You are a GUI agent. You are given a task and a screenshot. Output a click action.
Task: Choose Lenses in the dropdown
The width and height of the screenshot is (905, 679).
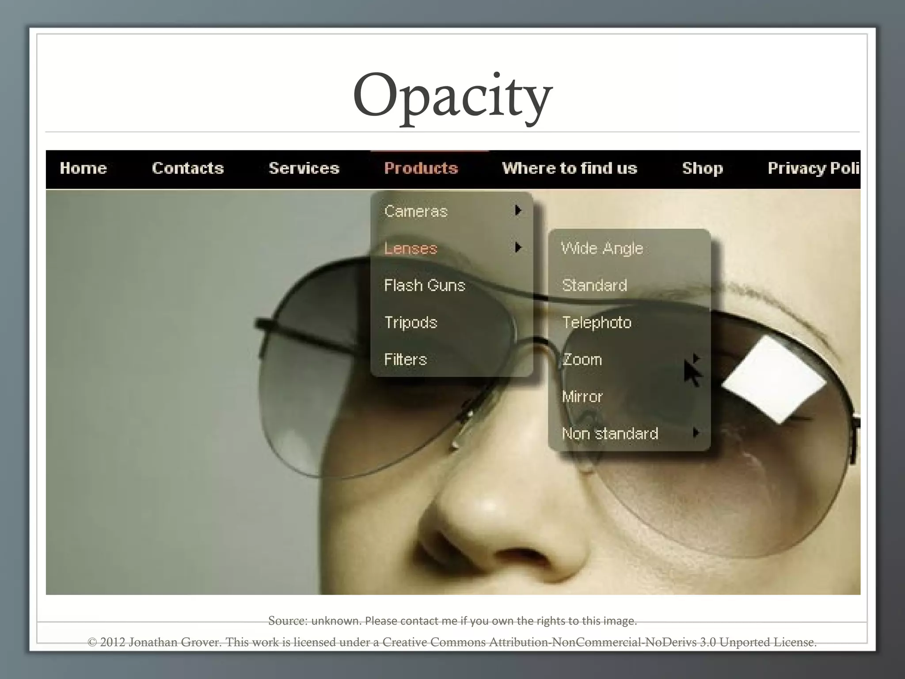click(x=411, y=248)
